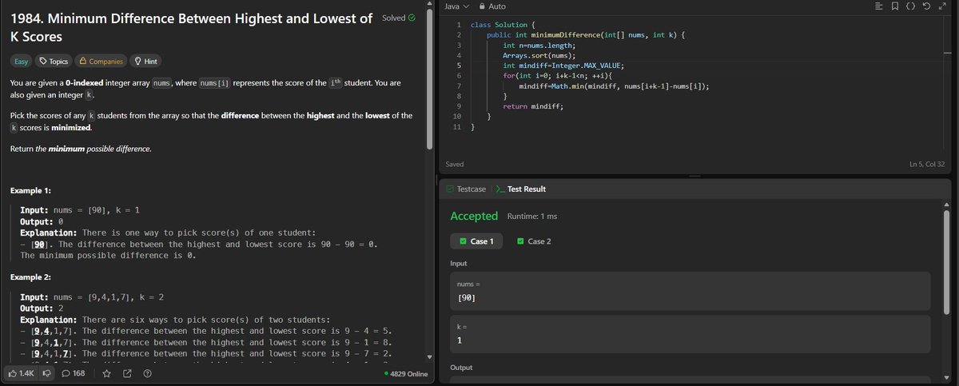Click the Ln 5, Col 32 status

pyautogui.click(x=927, y=164)
